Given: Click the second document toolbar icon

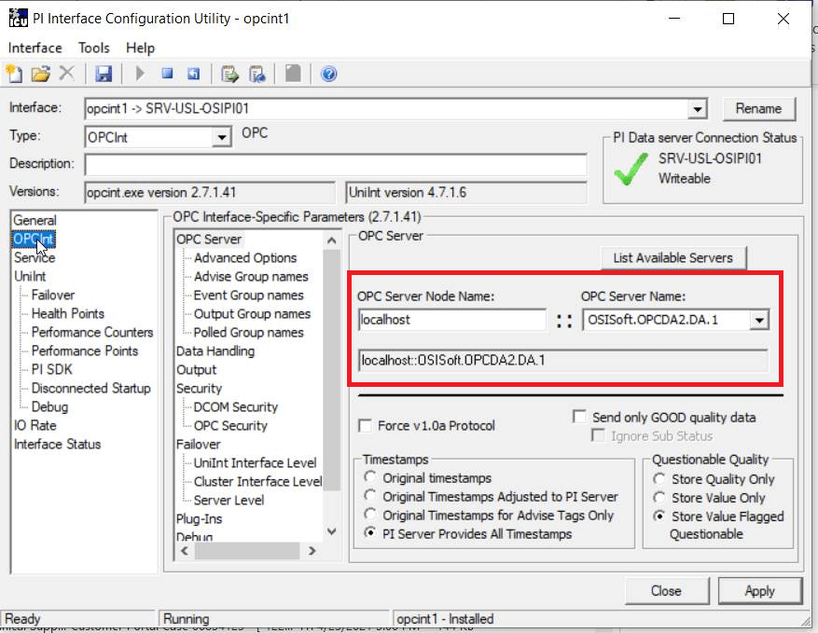Looking at the screenshot, I should coord(257,74).
